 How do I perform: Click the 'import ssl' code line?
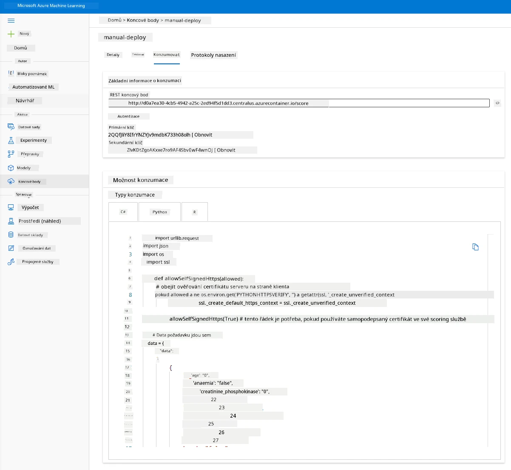(158, 262)
